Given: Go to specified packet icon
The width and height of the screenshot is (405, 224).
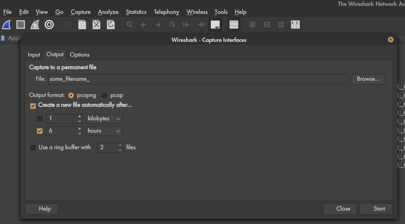Looking at the screenshot, I should [x=172, y=25].
